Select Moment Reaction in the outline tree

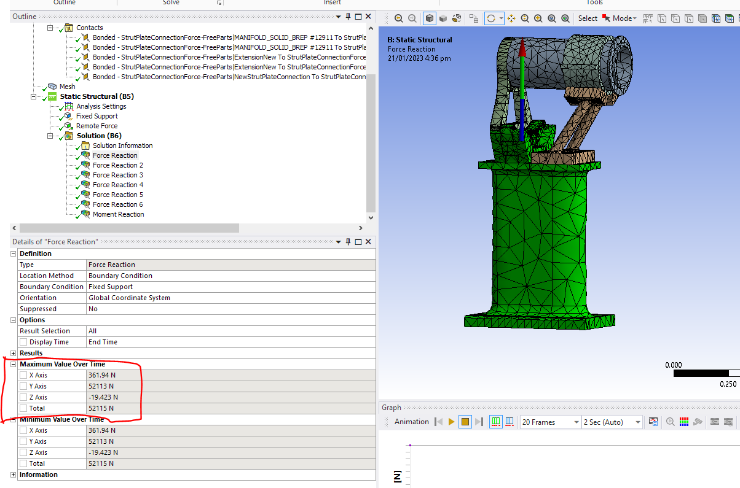(118, 214)
